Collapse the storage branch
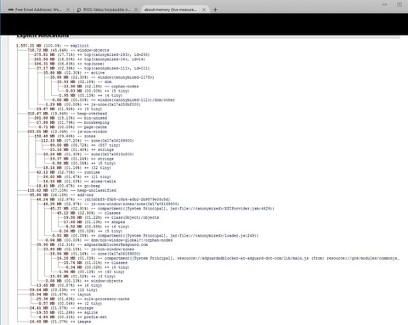This screenshot has height=325, width=408. 61,308
